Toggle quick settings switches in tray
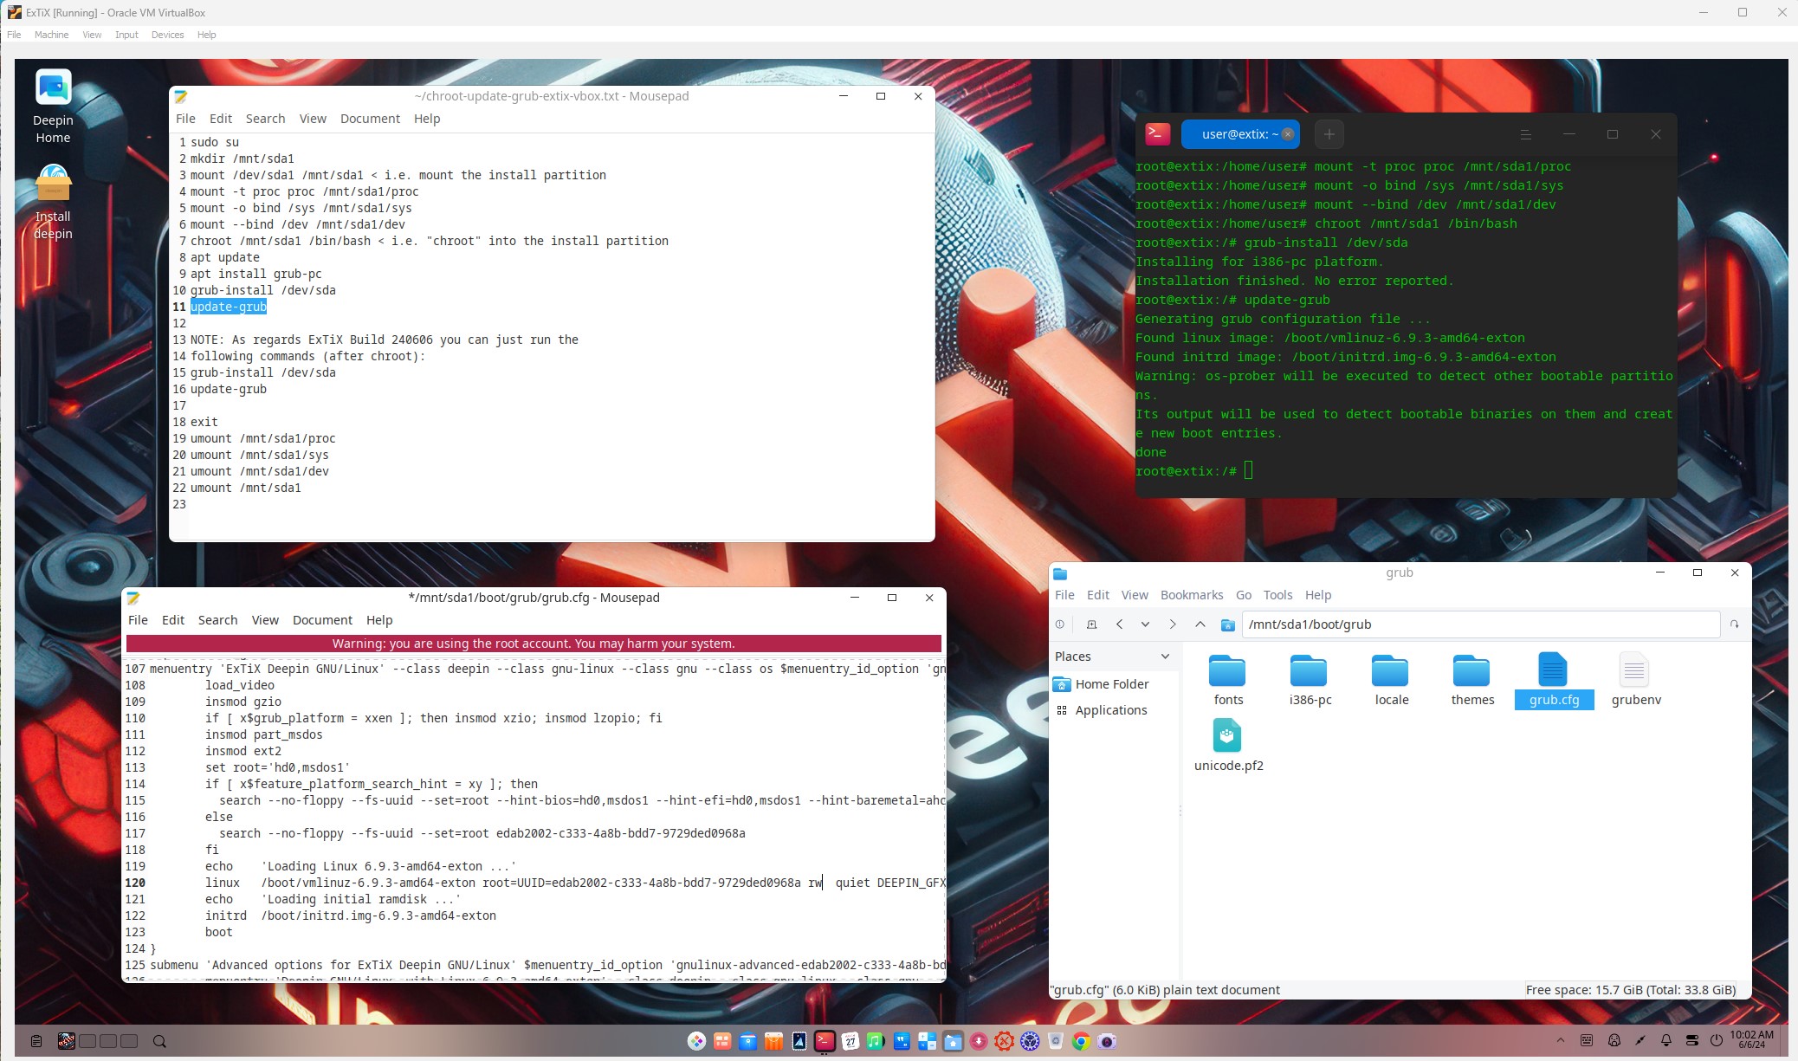Image resolution: width=1798 pixels, height=1061 pixels. (1691, 1040)
